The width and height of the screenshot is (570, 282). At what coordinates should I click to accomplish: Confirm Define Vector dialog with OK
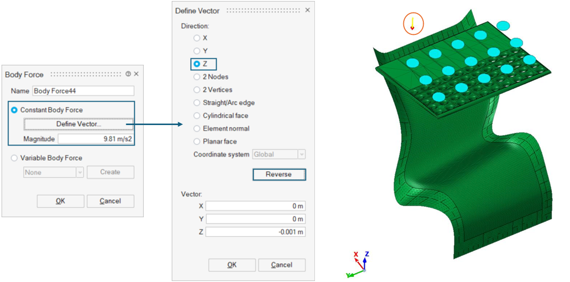pyautogui.click(x=232, y=265)
